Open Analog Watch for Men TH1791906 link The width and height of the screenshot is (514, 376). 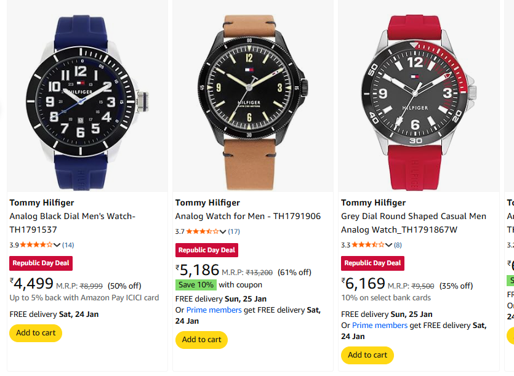pos(247,216)
